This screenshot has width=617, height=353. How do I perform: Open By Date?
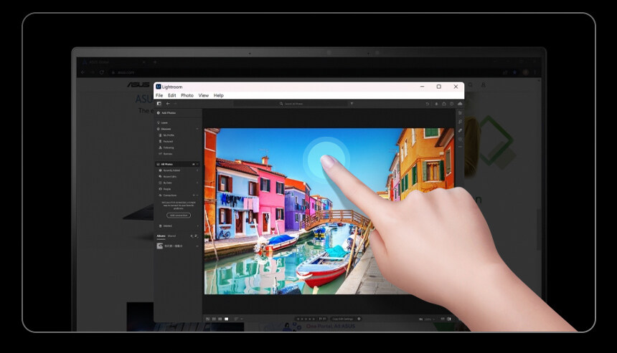[165, 183]
